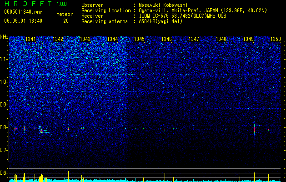Click the HROFFT title text
Screen dimensions: 286x182
28,4
